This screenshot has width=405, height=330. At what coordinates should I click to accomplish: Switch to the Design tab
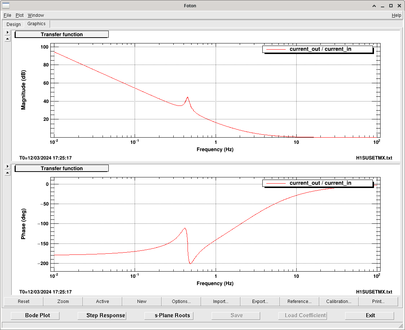click(x=13, y=24)
